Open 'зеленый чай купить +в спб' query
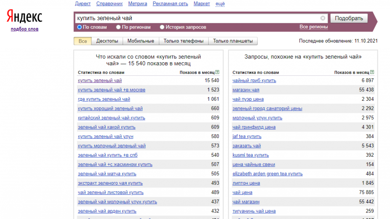390x219 pixels. pos(107,155)
